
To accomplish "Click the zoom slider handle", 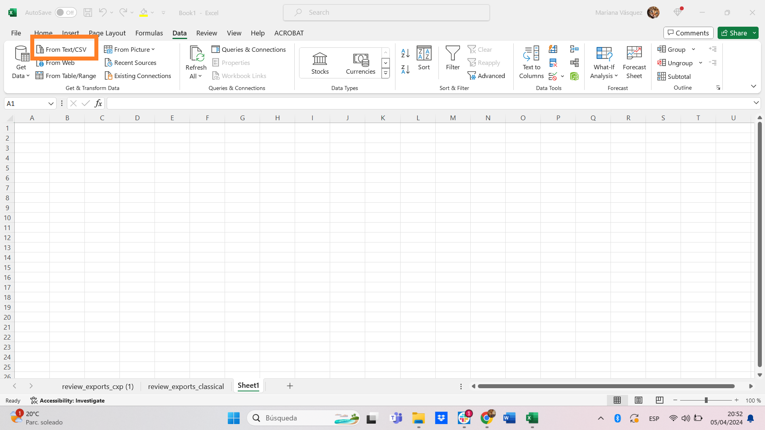I will click(706, 400).
